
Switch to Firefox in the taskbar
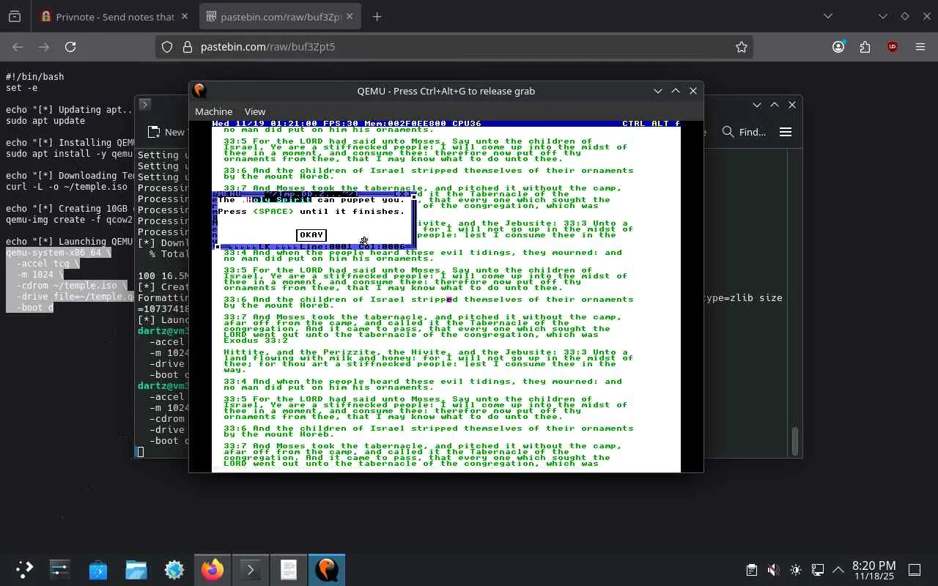point(213,569)
